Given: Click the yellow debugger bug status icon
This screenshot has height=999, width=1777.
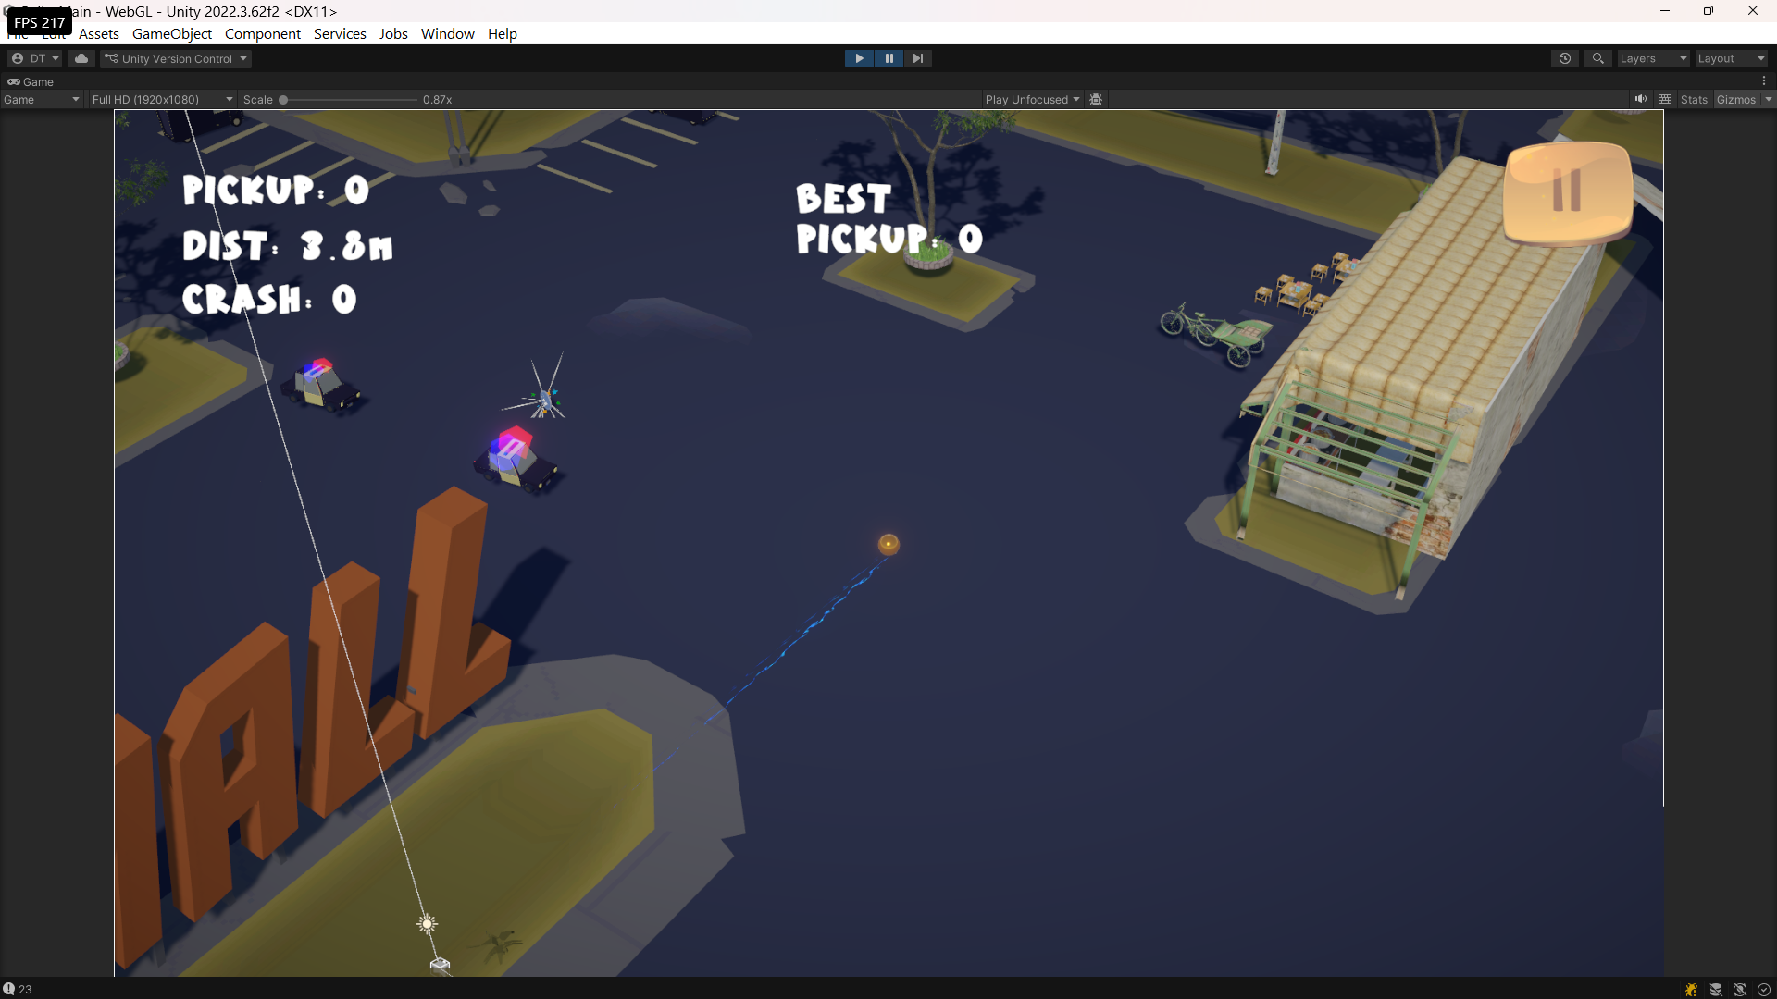Looking at the screenshot, I should (1691, 990).
